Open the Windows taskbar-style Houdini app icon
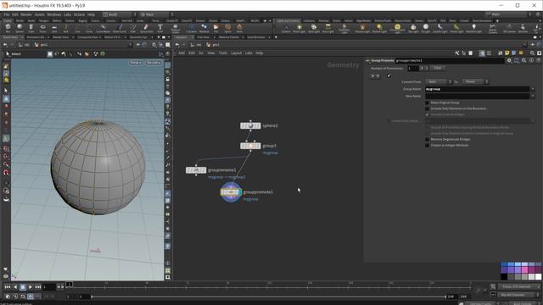The height and width of the screenshot is (305, 543). (x=4, y=5)
